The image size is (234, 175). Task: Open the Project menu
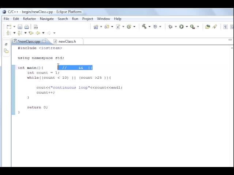(x=88, y=19)
